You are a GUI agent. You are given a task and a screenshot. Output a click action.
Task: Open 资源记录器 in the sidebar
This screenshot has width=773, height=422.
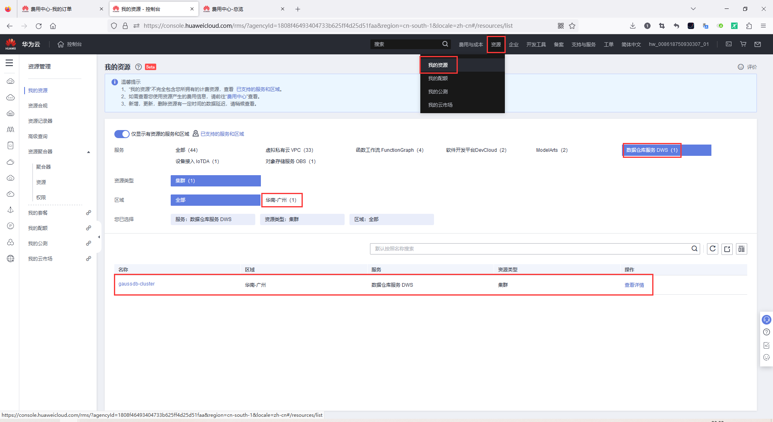(40, 121)
